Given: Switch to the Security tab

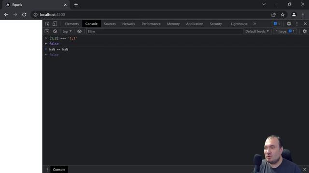Looking at the screenshot, I should click(x=216, y=24).
